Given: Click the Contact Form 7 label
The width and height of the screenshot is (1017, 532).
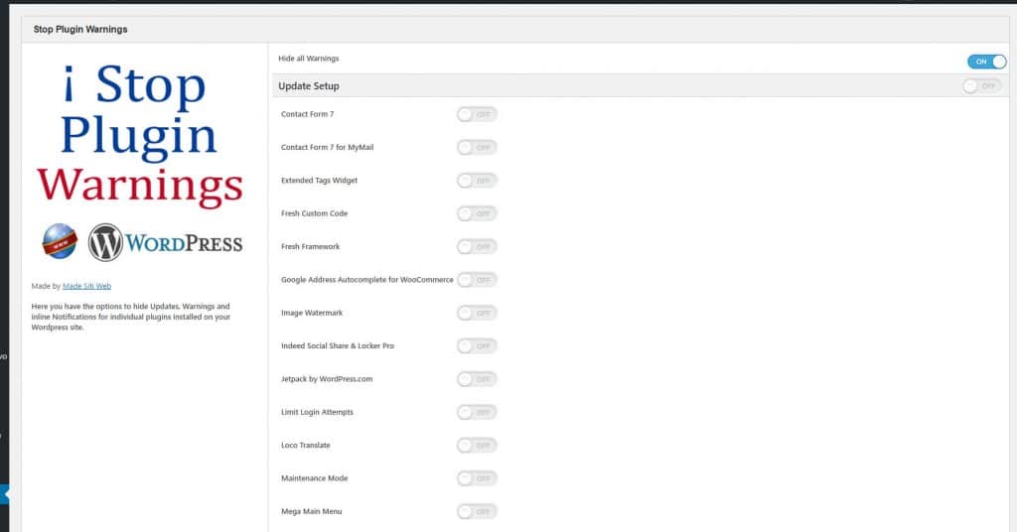Looking at the screenshot, I should click(308, 114).
